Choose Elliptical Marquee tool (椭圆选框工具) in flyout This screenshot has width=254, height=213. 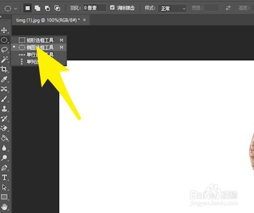[x=39, y=48]
